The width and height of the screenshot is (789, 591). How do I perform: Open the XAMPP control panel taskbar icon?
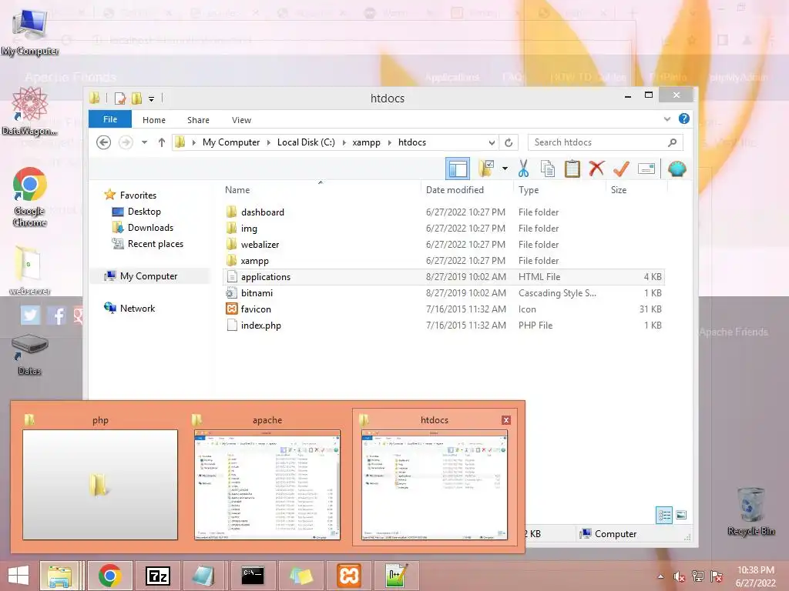(349, 576)
